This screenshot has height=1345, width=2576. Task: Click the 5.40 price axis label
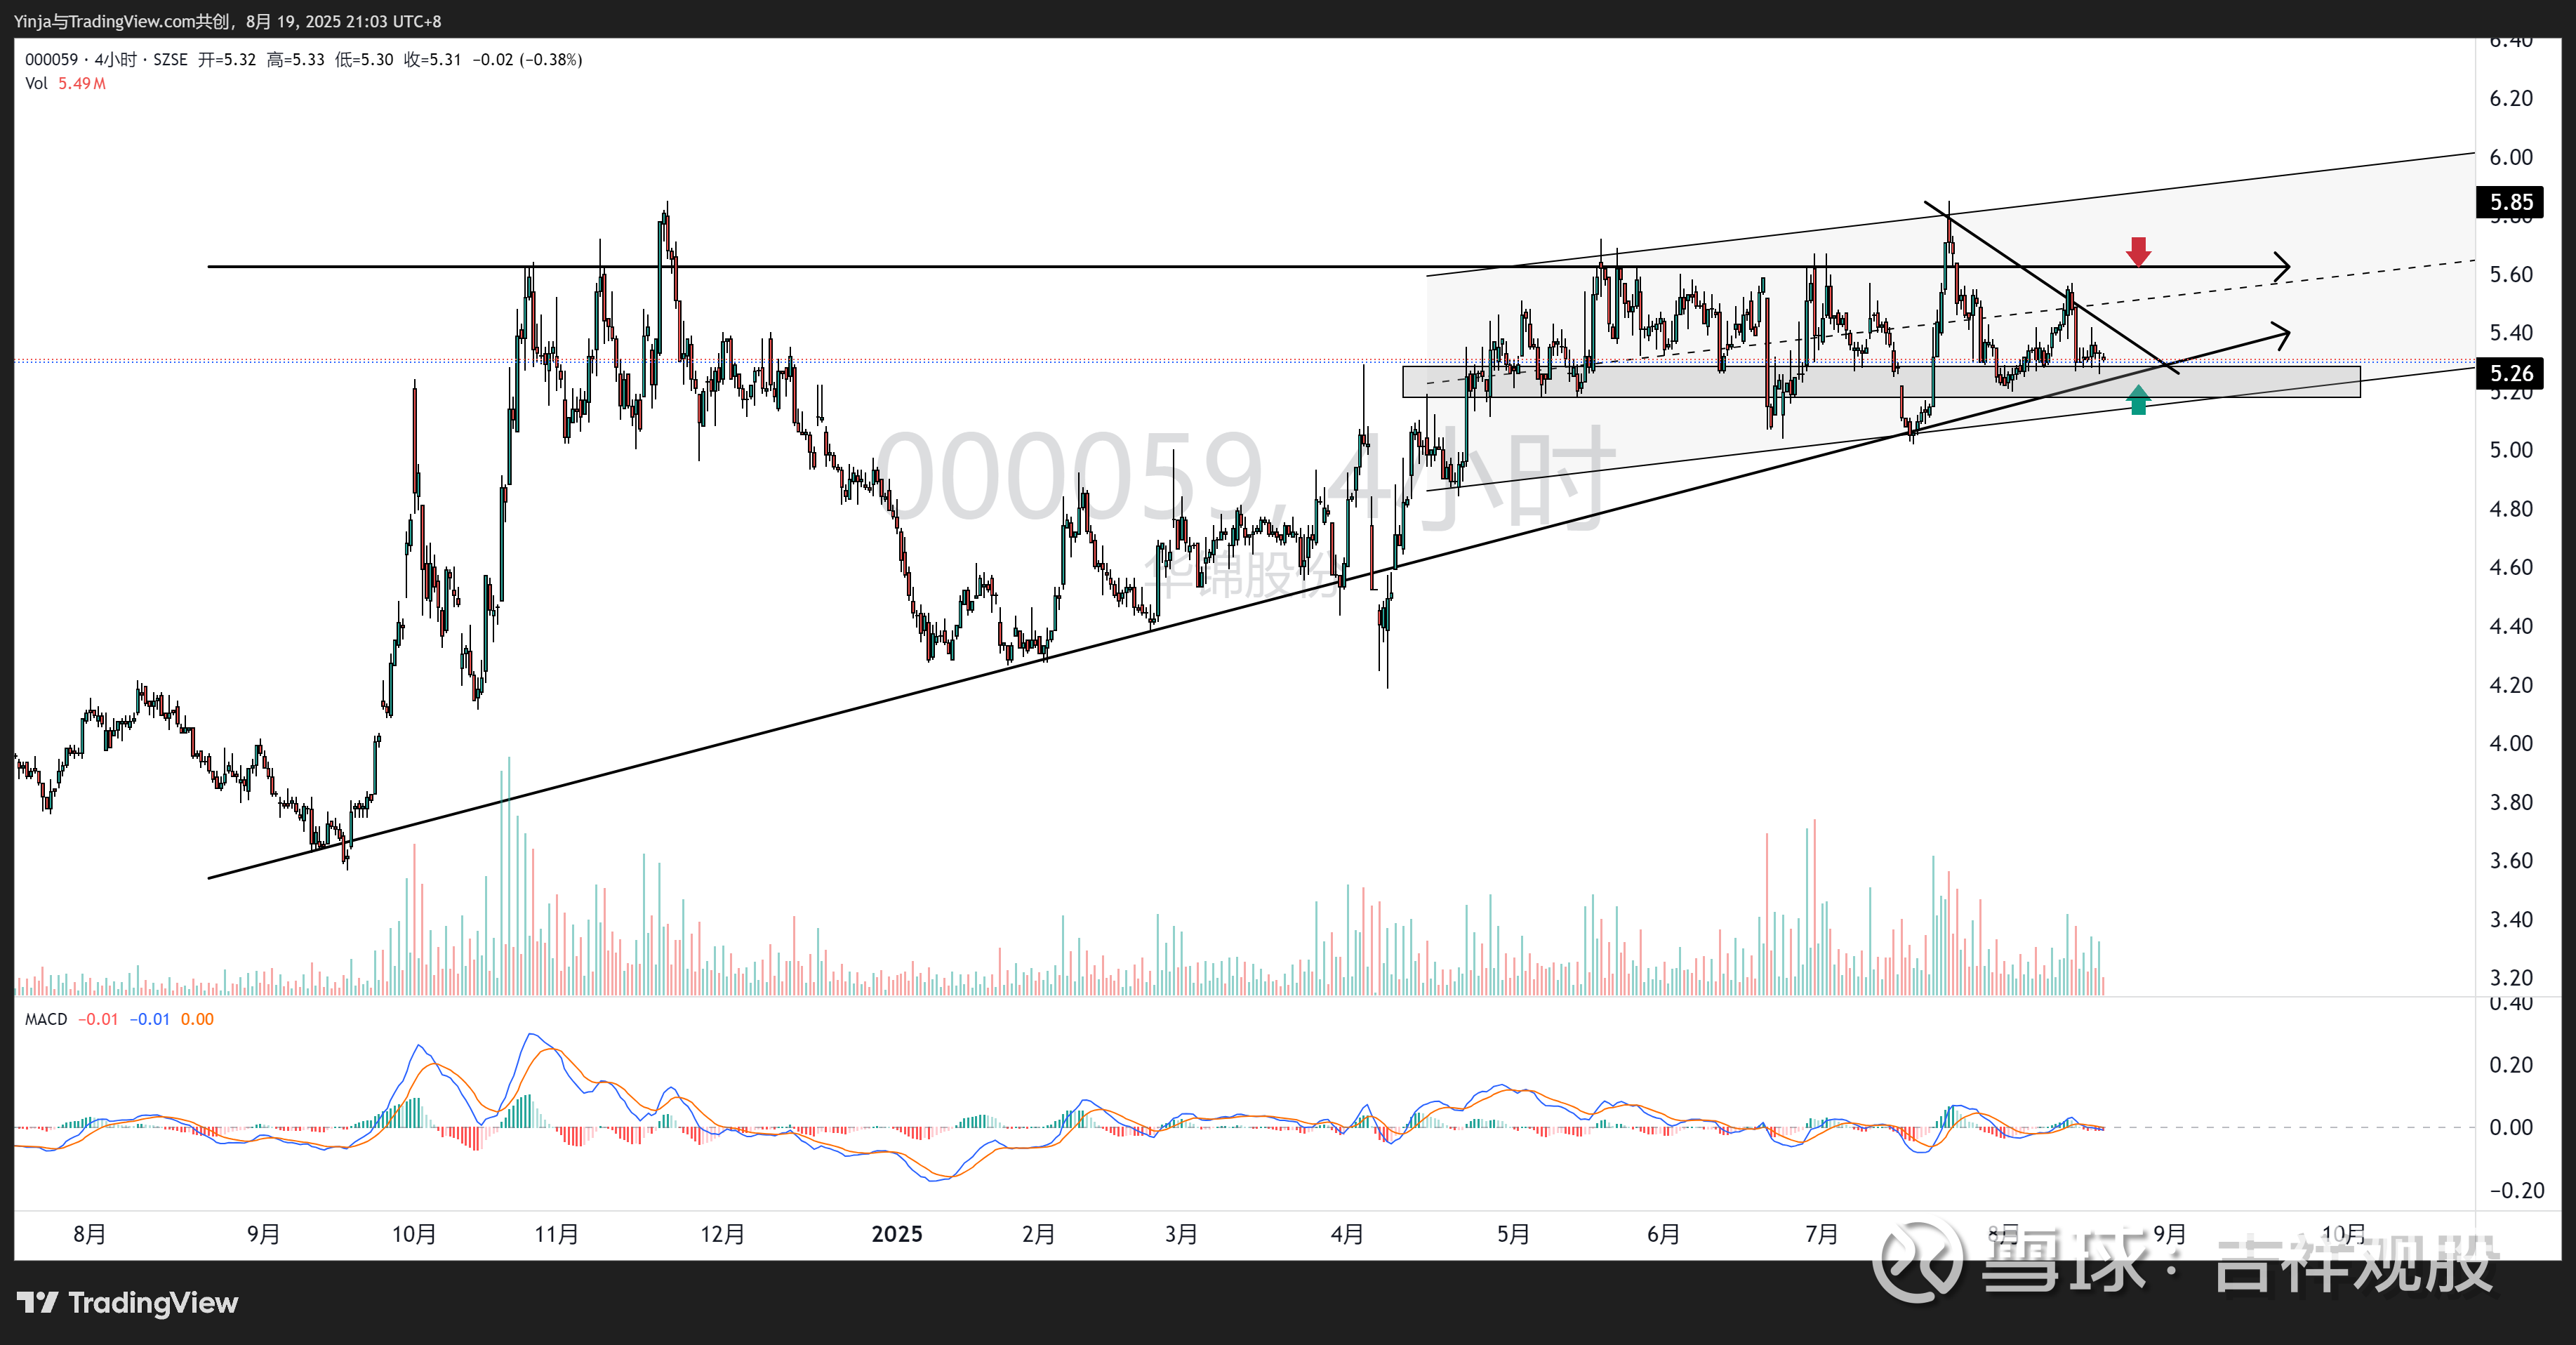coord(2511,332)
